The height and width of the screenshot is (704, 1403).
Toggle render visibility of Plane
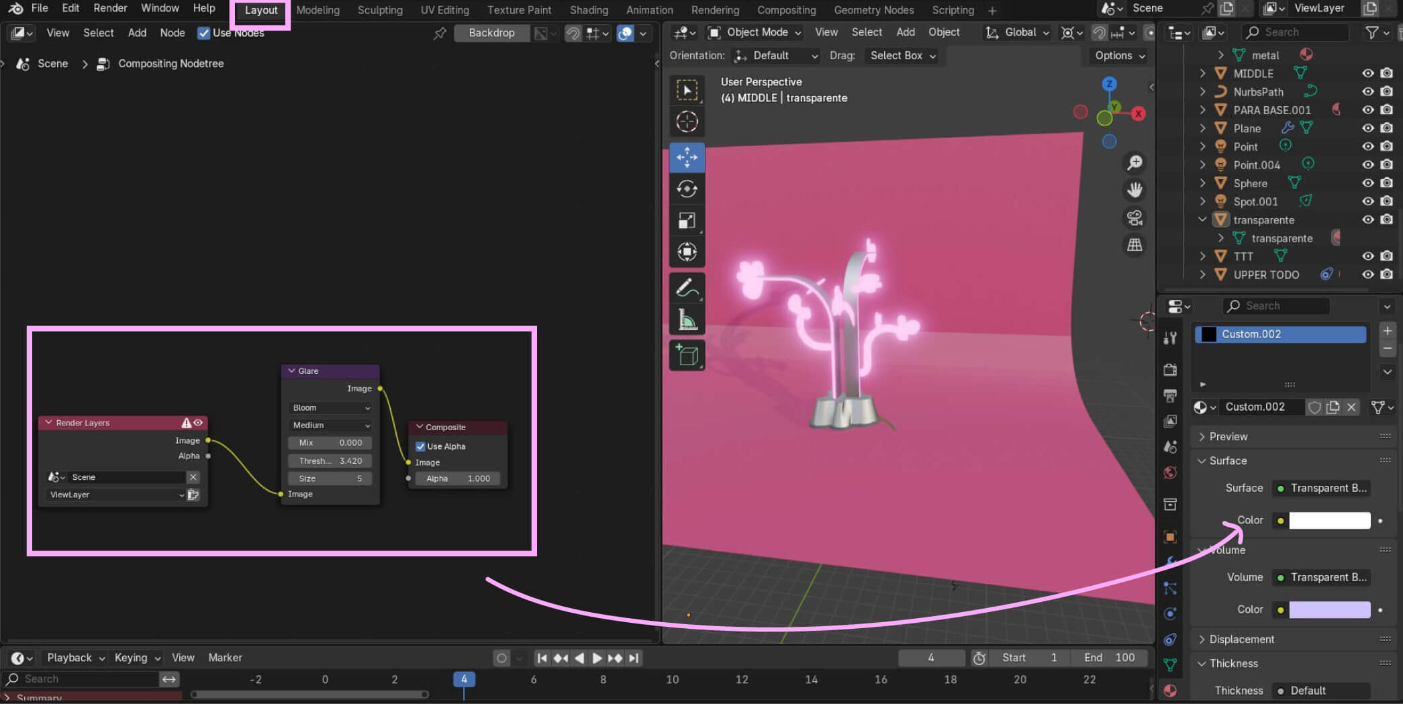click(x=1386, y=128)
